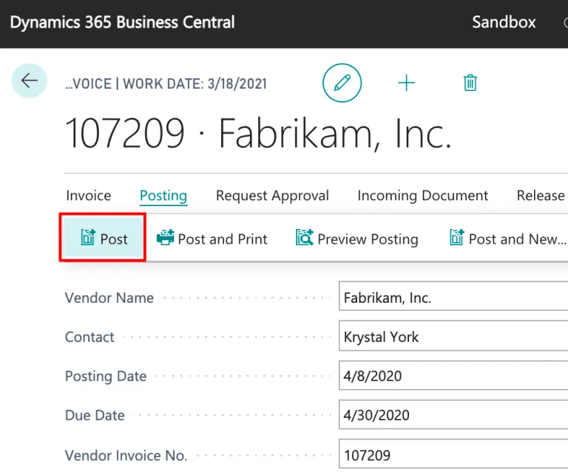Open the Incoming Document tab
Viewport: 568px width, 472px height.
423,196
